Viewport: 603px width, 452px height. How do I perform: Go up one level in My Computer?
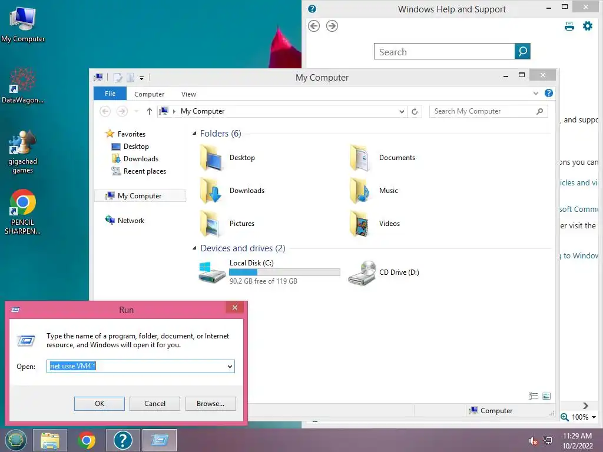(149, 111)
